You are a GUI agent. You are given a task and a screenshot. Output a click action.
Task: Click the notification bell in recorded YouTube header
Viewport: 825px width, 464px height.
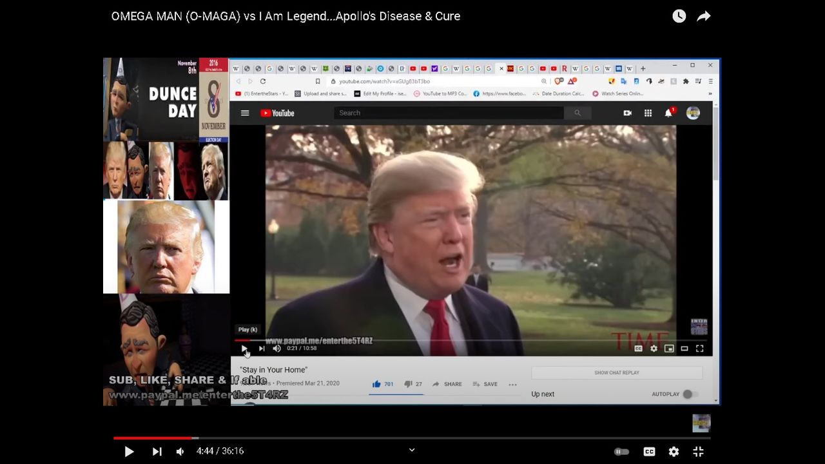(668, 113)
